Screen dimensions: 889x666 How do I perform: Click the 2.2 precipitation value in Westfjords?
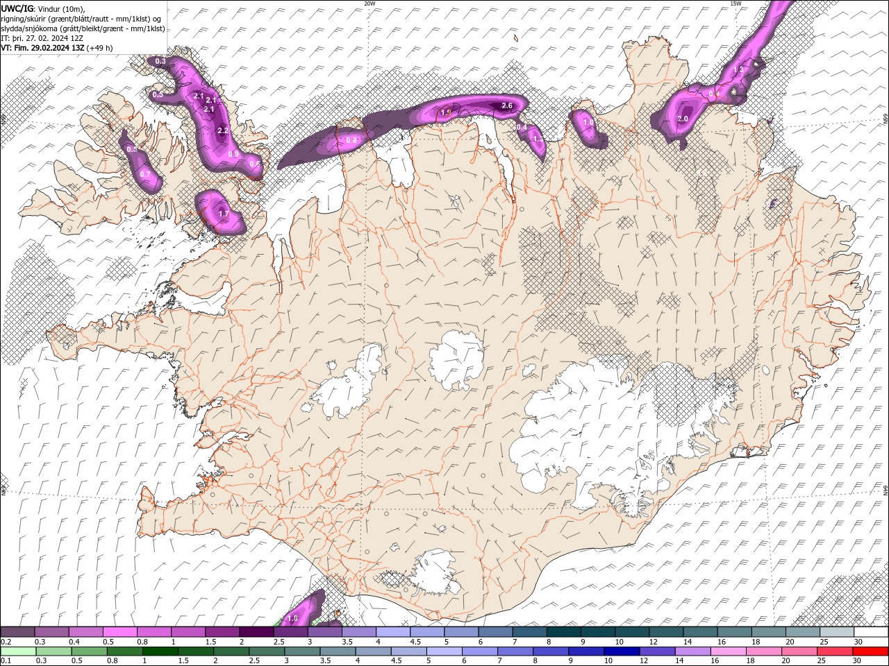pyautogui.click(x=223, y=130)
